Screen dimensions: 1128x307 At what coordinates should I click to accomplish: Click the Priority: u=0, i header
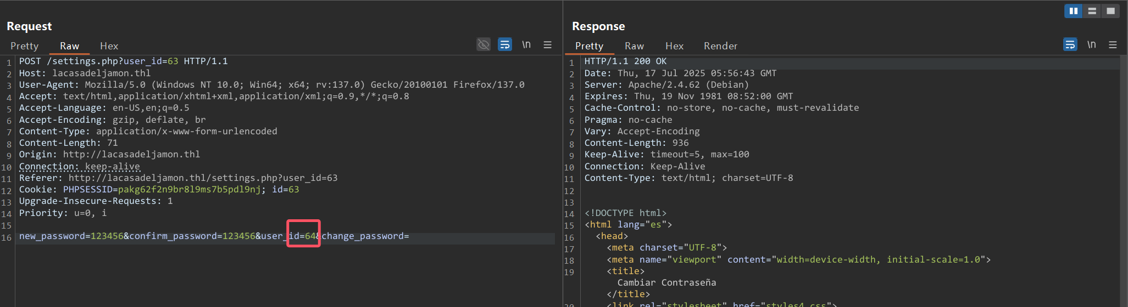coord(63,213)
